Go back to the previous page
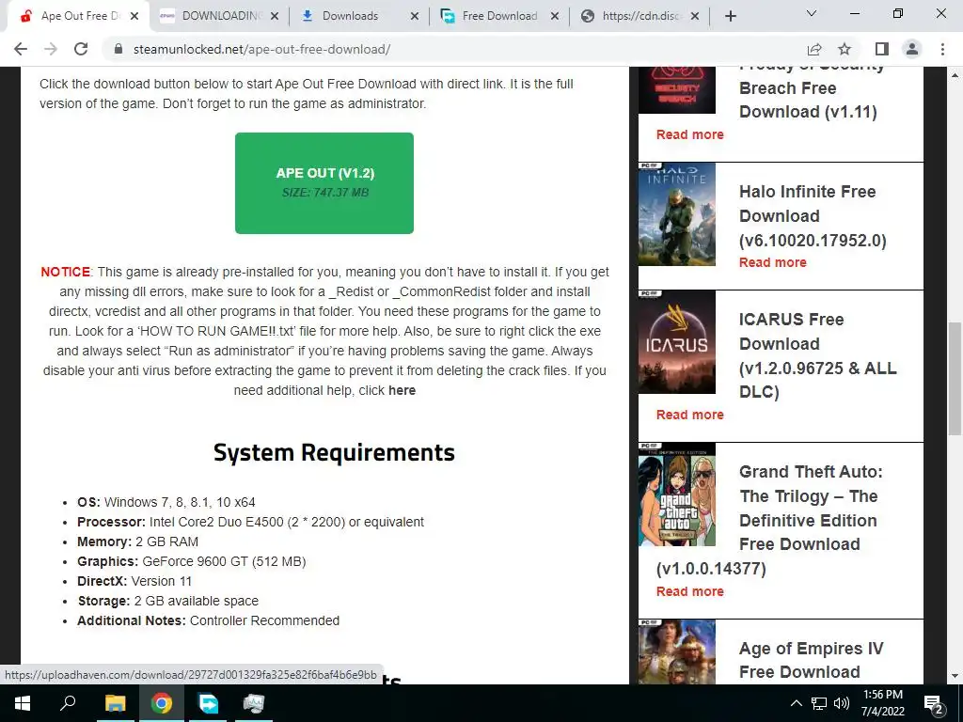This screenshot has width=963, height=722. pos(21,49)
